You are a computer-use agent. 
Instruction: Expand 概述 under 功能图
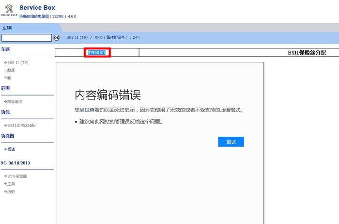14,149
